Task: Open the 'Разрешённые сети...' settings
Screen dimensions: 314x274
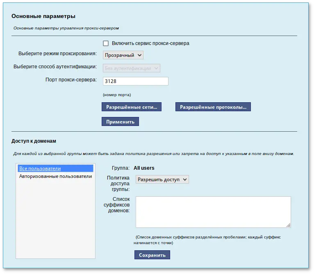Action: click(x=132, y=107)
